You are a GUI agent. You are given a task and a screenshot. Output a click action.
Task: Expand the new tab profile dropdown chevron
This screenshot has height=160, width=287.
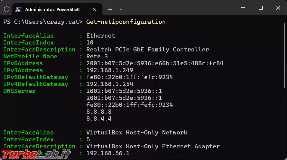pos(121,9)
